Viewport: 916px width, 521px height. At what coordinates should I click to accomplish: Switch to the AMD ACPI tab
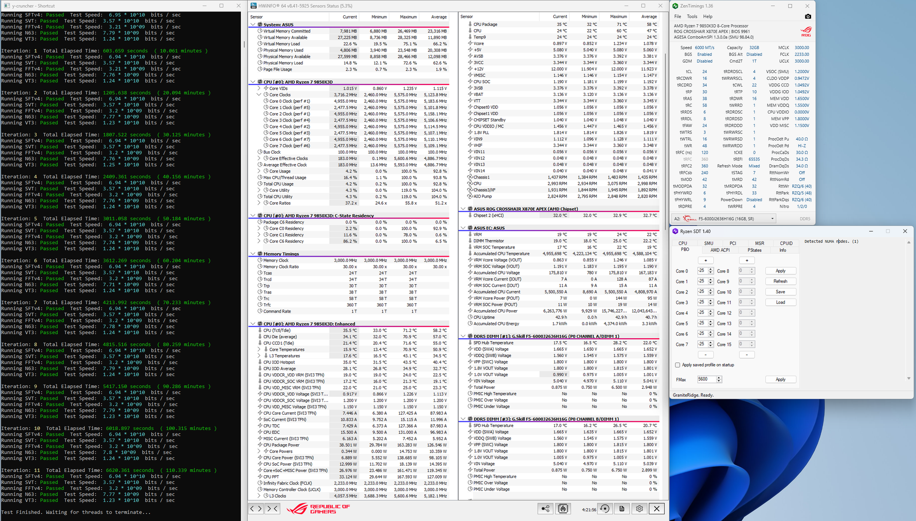tap(720, 250)
